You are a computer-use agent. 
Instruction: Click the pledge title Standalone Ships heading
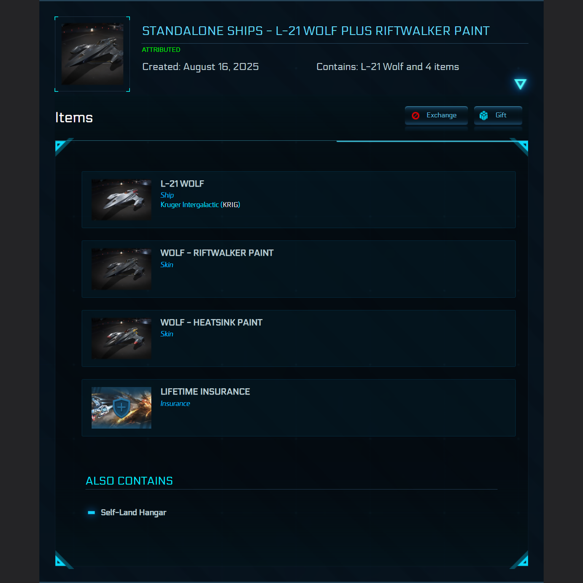[x=316, y=31]
